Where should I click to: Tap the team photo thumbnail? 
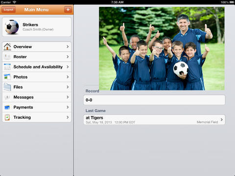coord(162,48)
